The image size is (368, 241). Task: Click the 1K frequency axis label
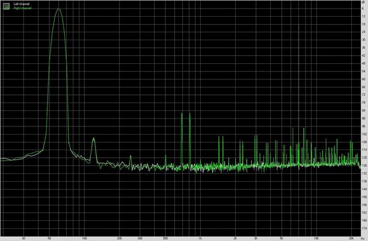[x=200, y=239]
